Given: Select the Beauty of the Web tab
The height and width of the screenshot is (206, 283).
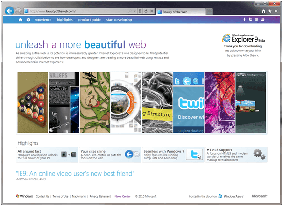Looking at the screenshot, I should tap(181, 12).
